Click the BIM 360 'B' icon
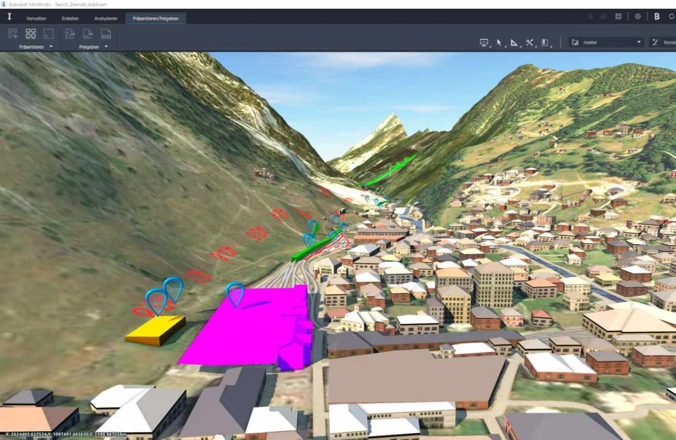The height and width of the screenshot is (440, 676). tap(657, 16)
